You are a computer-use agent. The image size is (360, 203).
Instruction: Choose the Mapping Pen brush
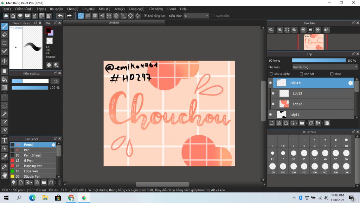pos(33,166)
